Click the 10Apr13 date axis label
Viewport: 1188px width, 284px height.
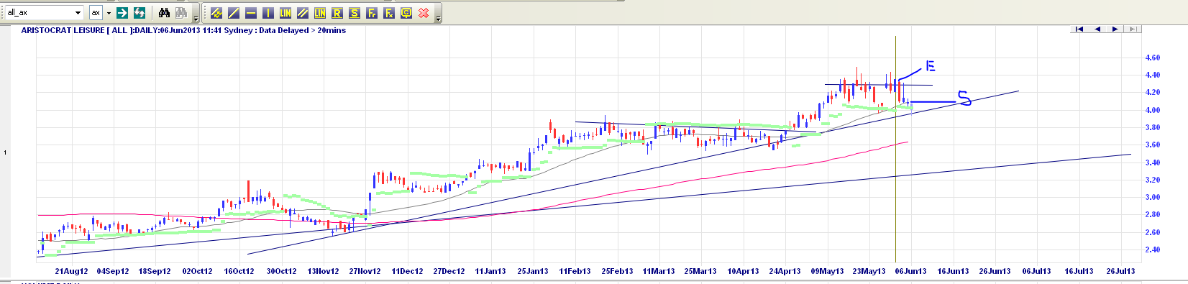coord(743,271)
